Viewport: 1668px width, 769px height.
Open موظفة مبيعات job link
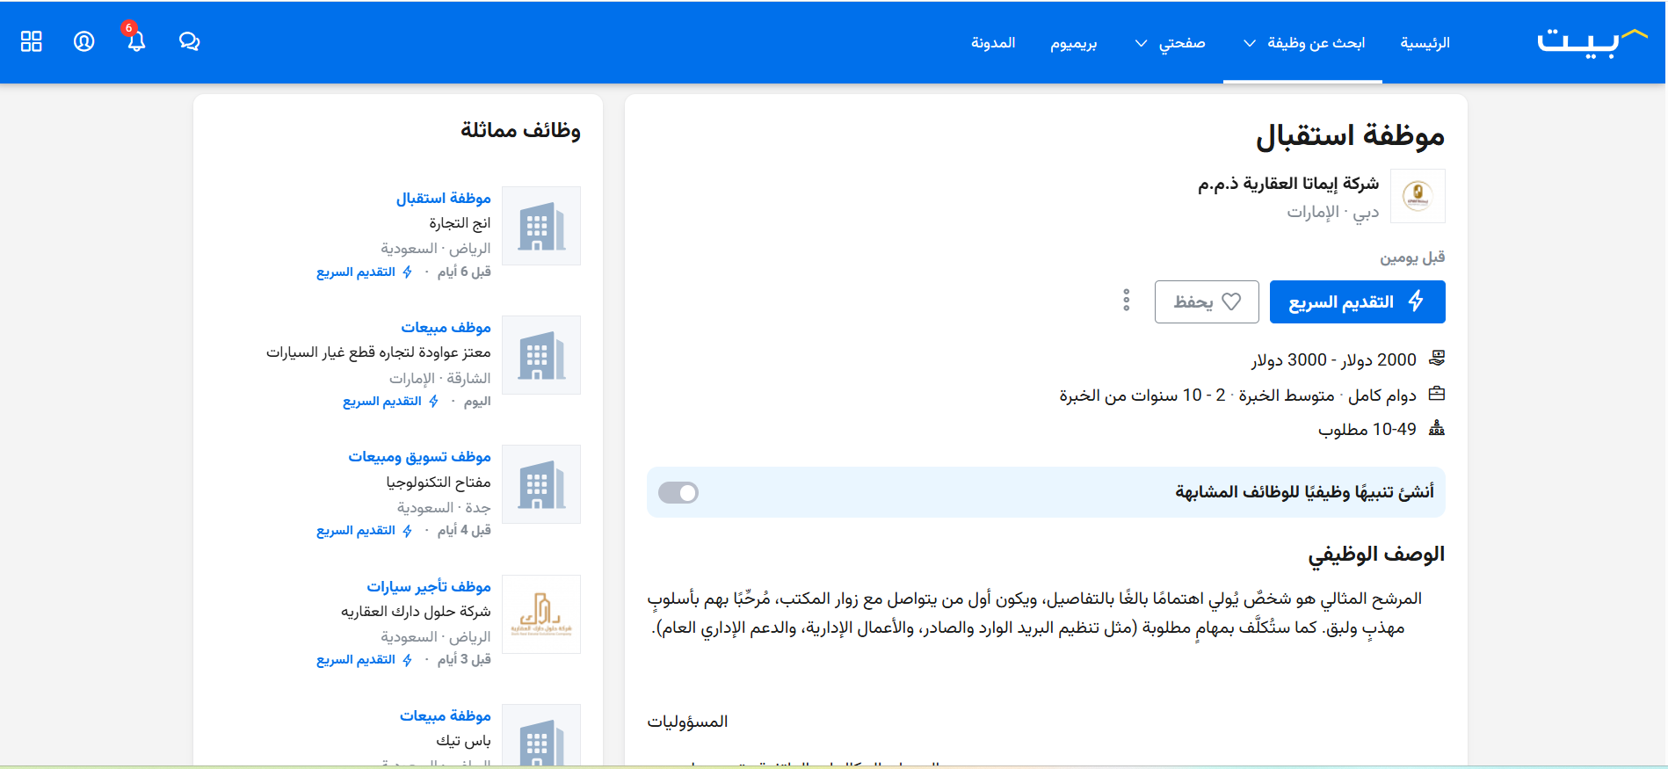[x=446, y=716]
